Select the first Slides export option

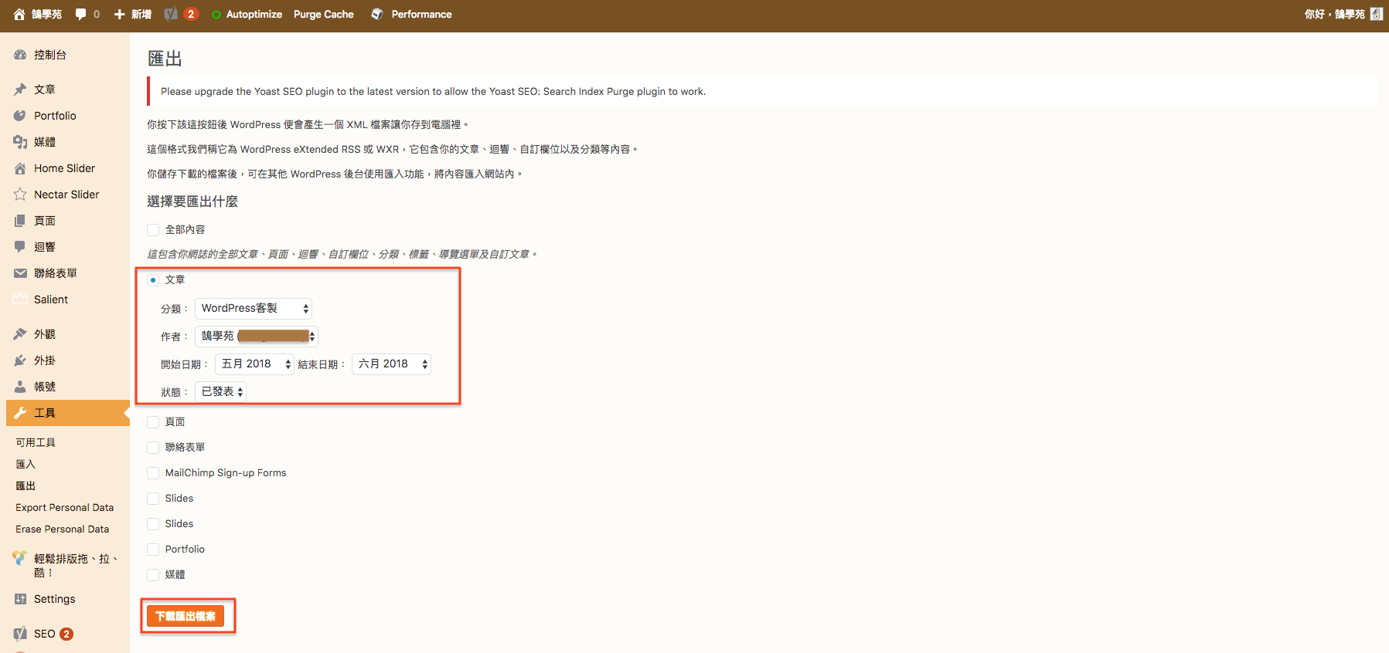tap(153, 499)
